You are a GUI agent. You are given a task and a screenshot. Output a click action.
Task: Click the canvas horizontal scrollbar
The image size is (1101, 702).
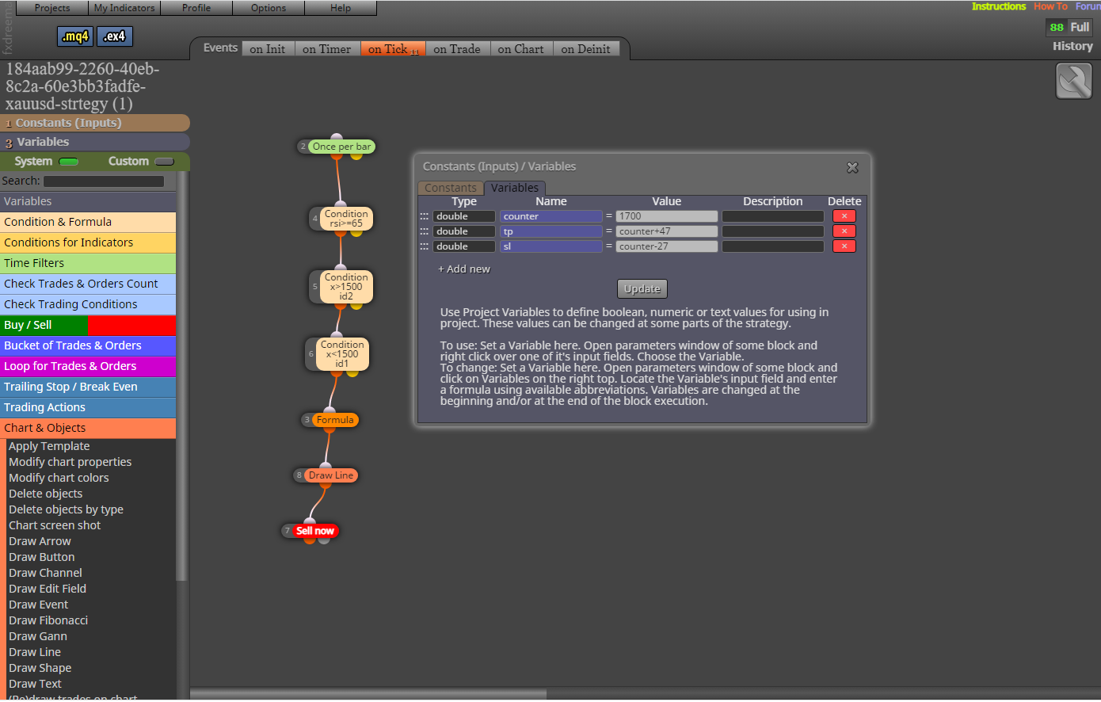[x=368, y=695]
